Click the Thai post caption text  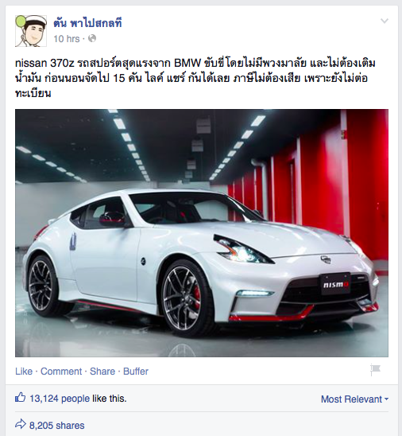(x=195, y=79)
